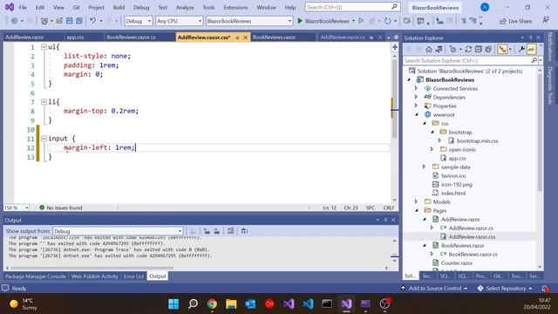Screen dimensions: 558x314
Task: Open Visual Studio Code from taskbar
Action: 308,304
